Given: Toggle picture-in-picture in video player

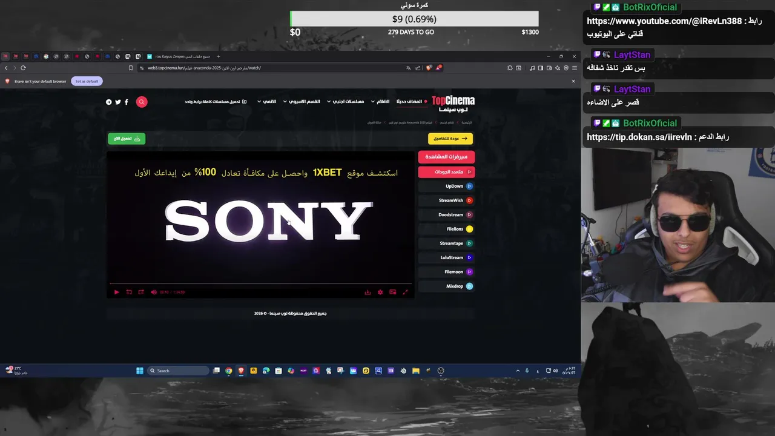Looking at the screenshot, I should pyautogui.click(x=393, y=292).
